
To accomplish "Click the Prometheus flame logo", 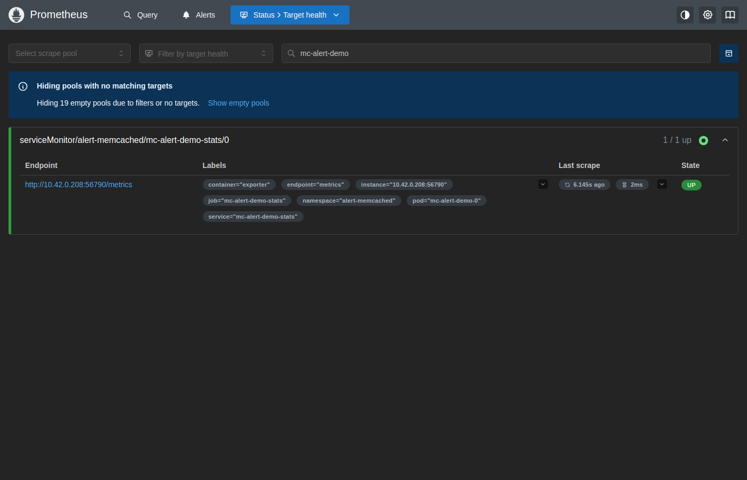I will coord(17,15).
